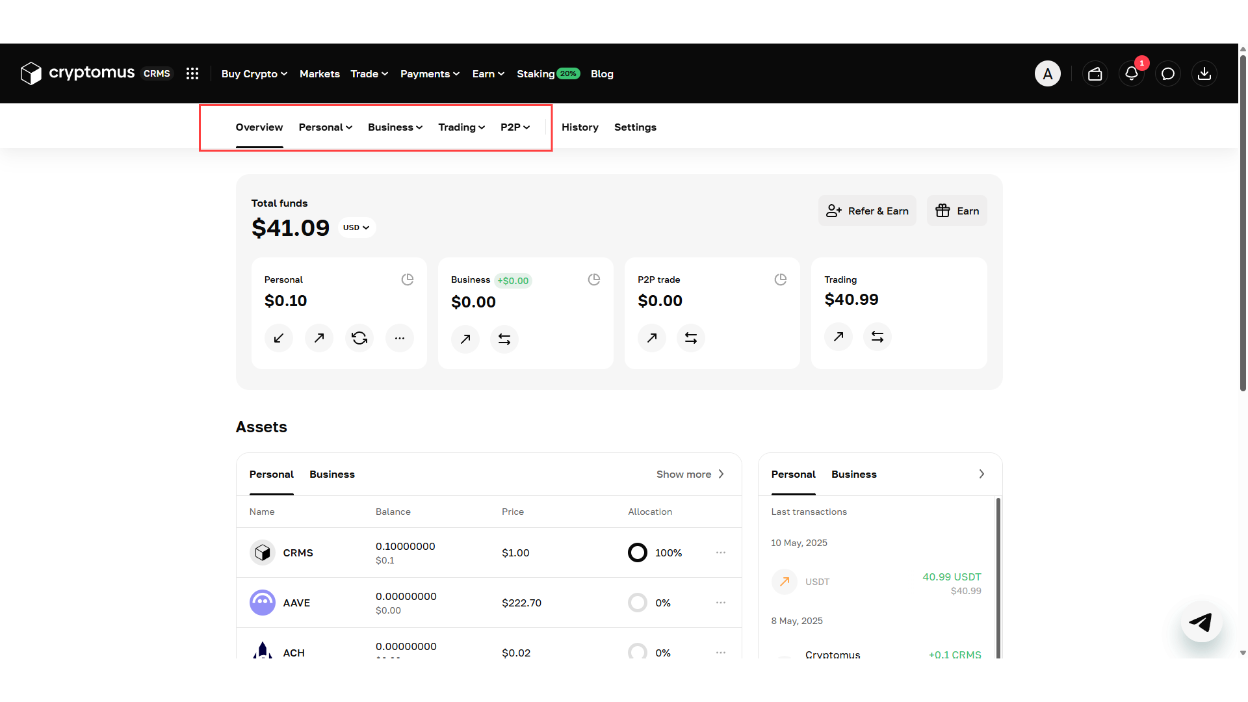Open the Settings tab
This screenshot has height=702, width=1248.
[x=635, y=127]
